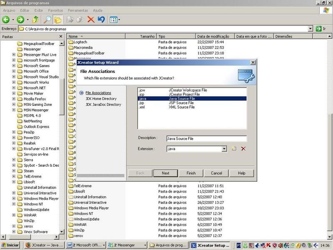The image size is (333, 250).
Task: Click the Up one folder toolbar icon
Action: [36, 19]
